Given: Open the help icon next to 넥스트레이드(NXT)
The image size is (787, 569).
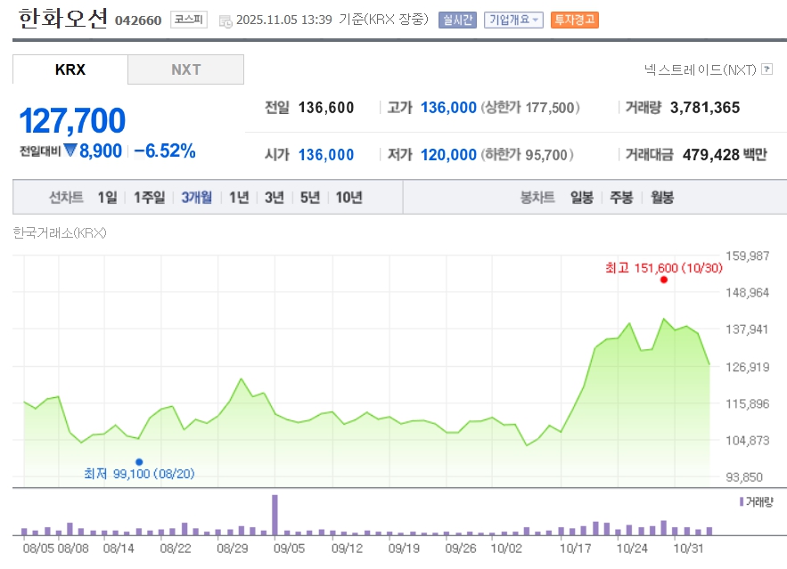Looking at the screenshot, I should 767,69.
